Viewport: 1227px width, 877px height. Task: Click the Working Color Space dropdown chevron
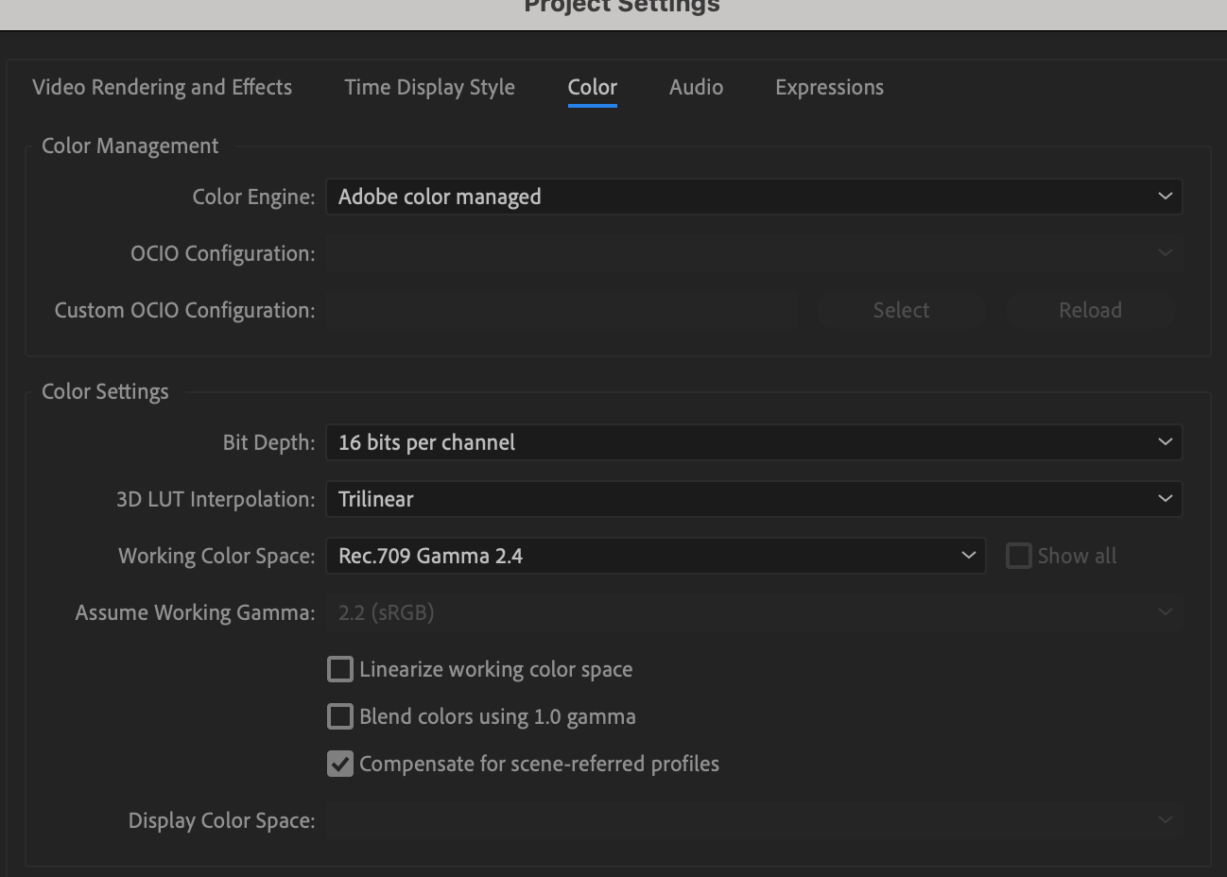(x=967, y=556)
